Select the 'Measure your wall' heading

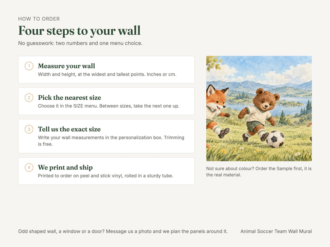click(x=67, y=66)
